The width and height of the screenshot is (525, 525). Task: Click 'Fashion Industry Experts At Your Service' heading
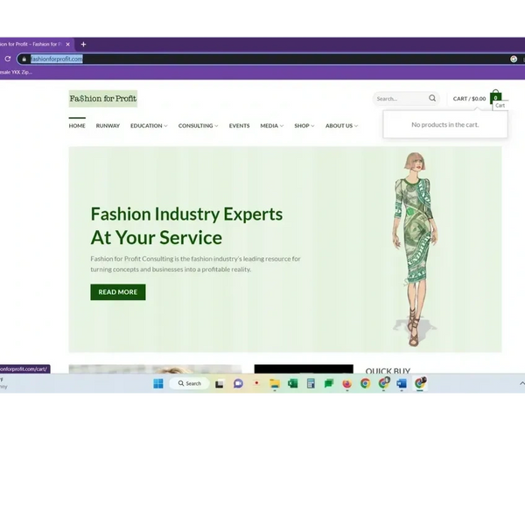[186, 226]
